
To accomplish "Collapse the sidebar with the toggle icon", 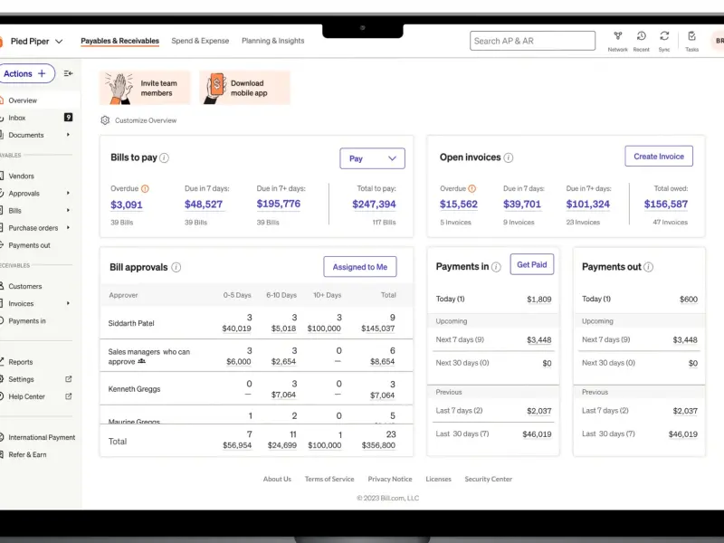I will 69,73.
